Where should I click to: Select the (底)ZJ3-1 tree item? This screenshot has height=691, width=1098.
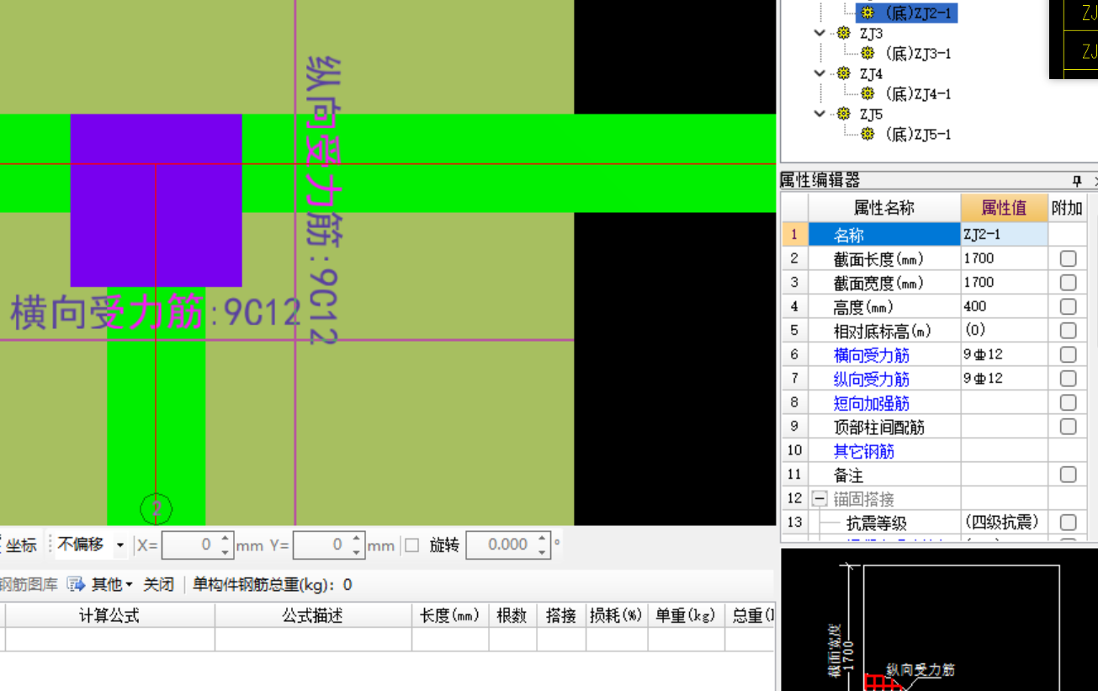(x=918, y=53)
